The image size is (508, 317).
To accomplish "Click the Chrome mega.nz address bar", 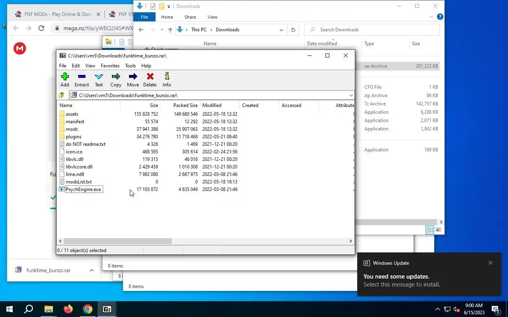I will pyautogui.click(x=98, y=28).
